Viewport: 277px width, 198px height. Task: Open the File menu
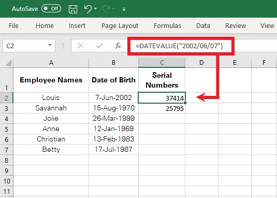coord(13,26)
